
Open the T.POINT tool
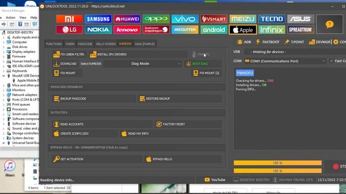[x=294, y=42]
